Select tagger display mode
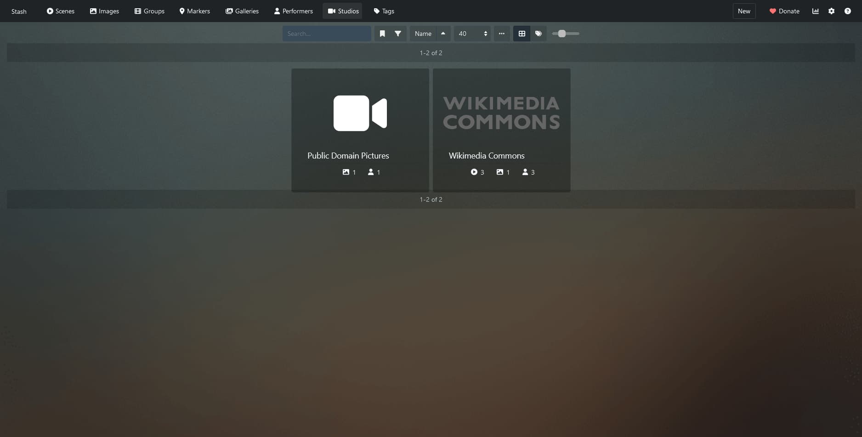Screen dimensions: 862x437 coord(539,34)
